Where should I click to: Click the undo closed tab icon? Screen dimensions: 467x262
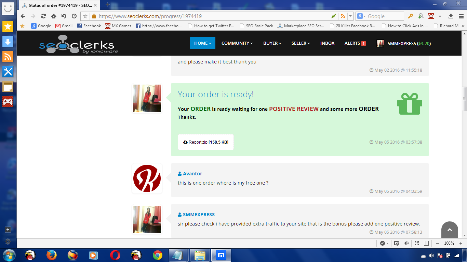point(64,16)
